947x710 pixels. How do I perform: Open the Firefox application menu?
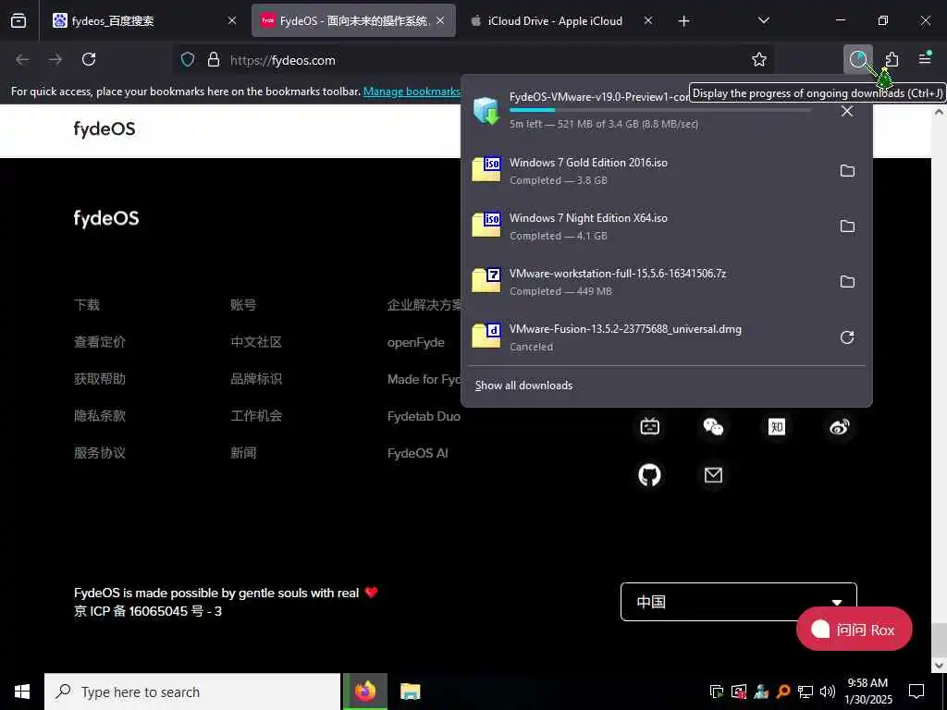[925, 58]
